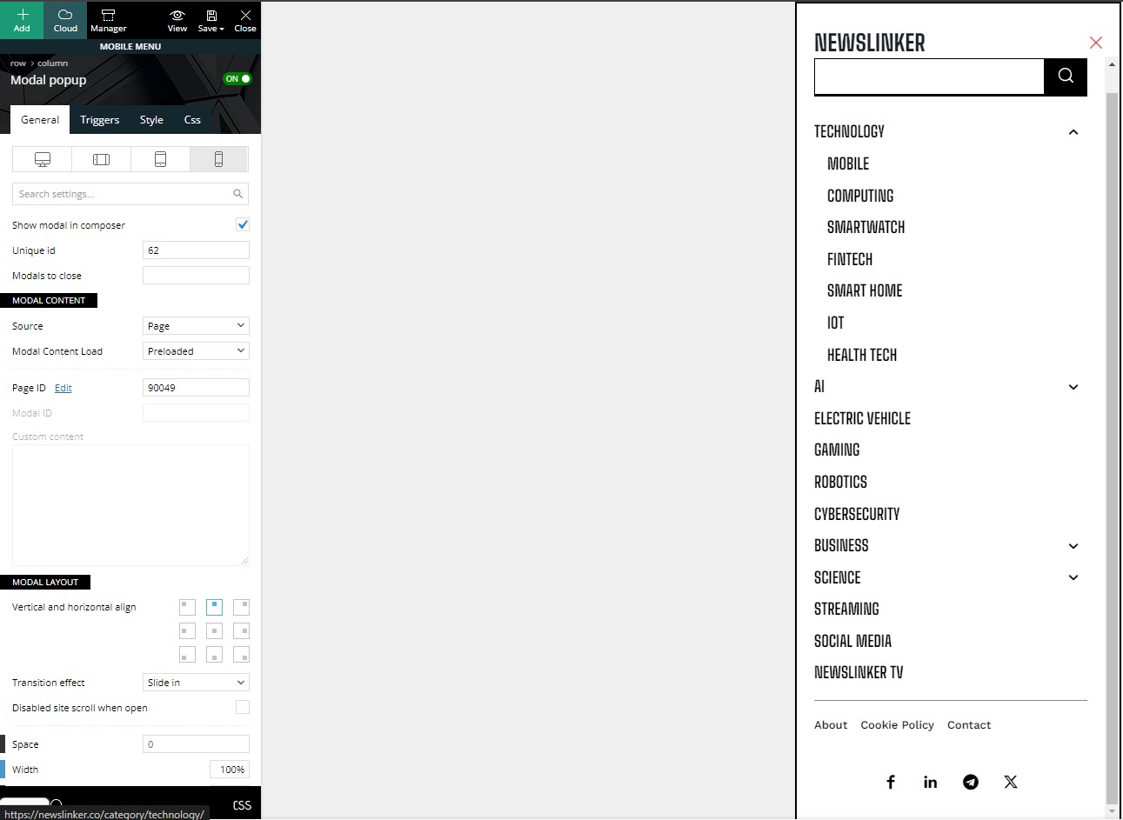
Task: Click the Unique id field
Action: coord(196,250)
